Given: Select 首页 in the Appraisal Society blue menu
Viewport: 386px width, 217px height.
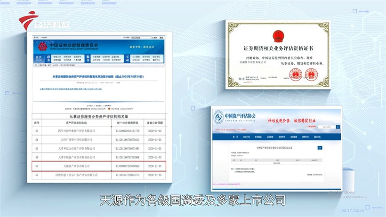Looking at the screenshot, I should [x=235, y=137].
